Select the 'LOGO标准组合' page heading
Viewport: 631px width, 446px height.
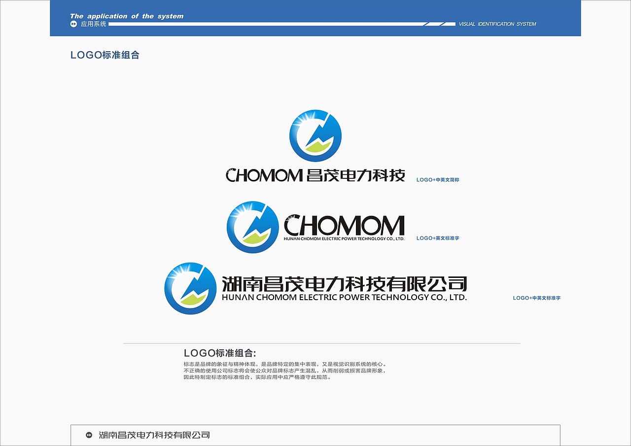point(105,55)
